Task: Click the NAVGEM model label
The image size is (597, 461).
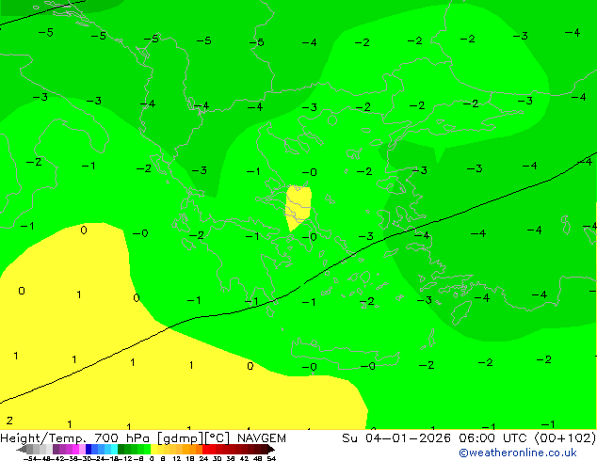Action: [x=262, y=438]
